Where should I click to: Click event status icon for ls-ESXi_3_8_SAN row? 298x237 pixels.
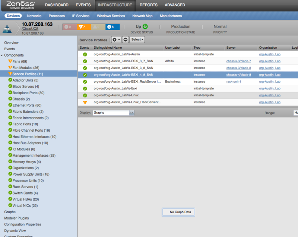[x=85, y=68]
